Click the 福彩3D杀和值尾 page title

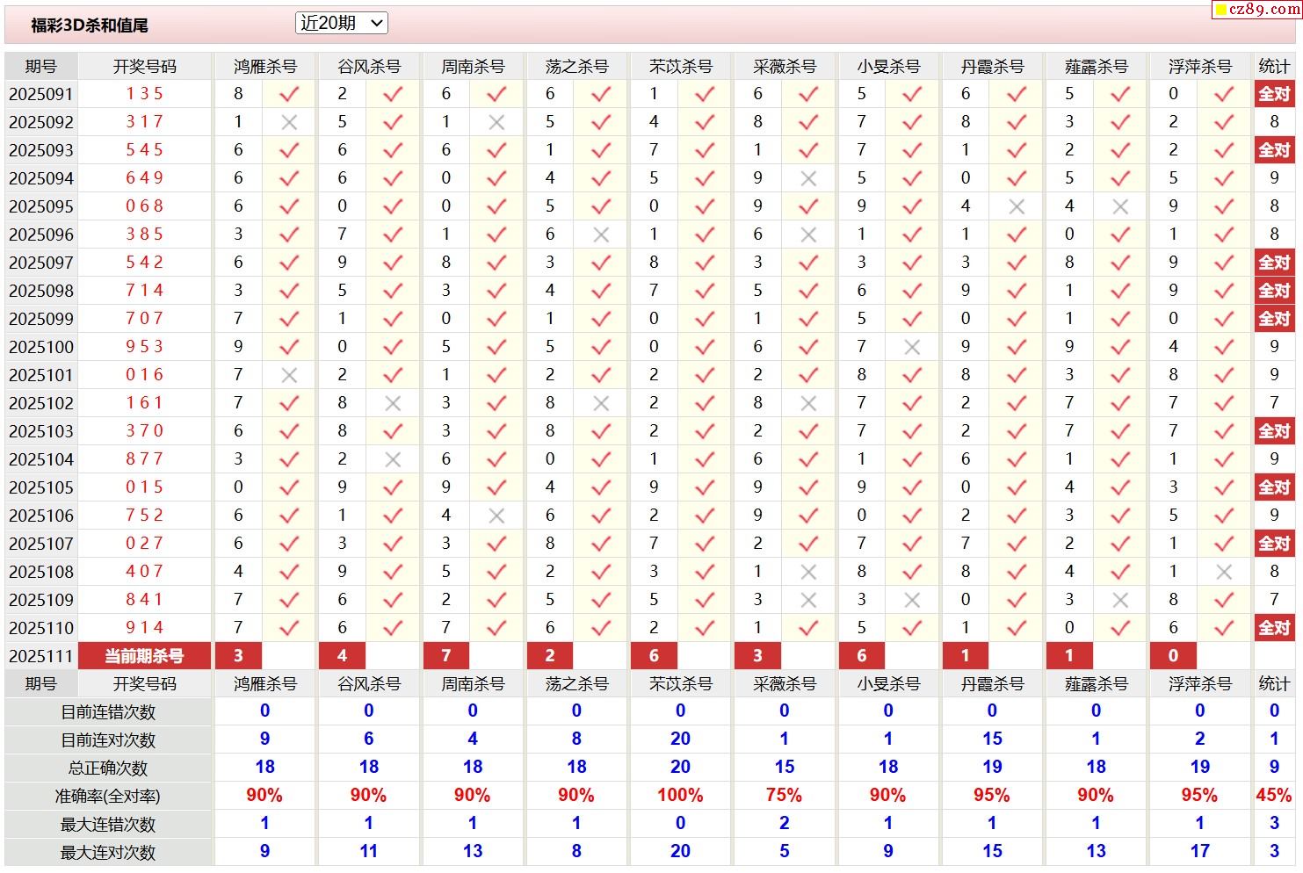pyautogui.click(x=90, y=25)
